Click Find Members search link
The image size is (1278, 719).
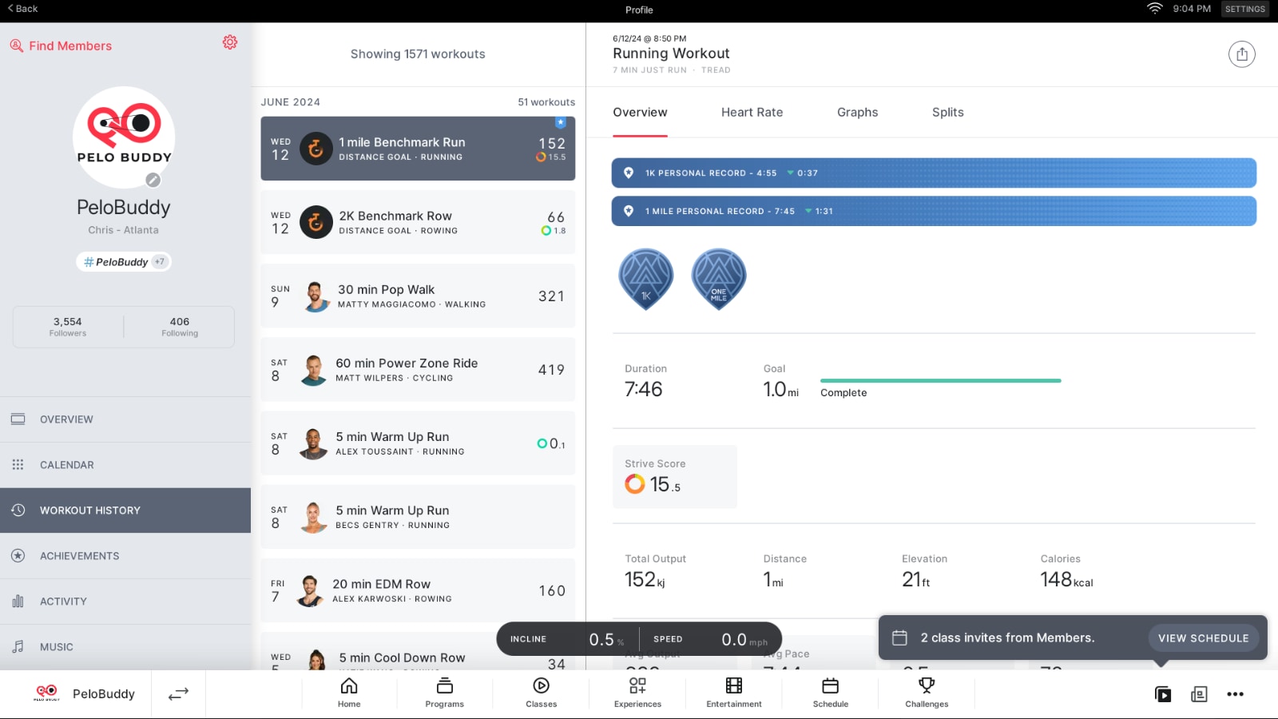point(61,46)
